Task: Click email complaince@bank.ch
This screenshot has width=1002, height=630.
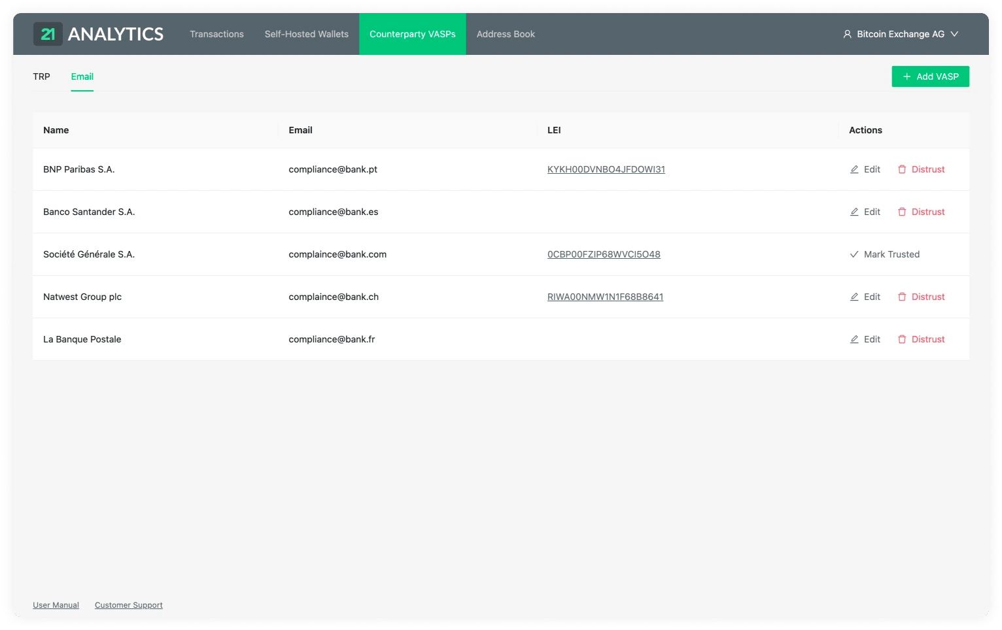Action: 334,297
